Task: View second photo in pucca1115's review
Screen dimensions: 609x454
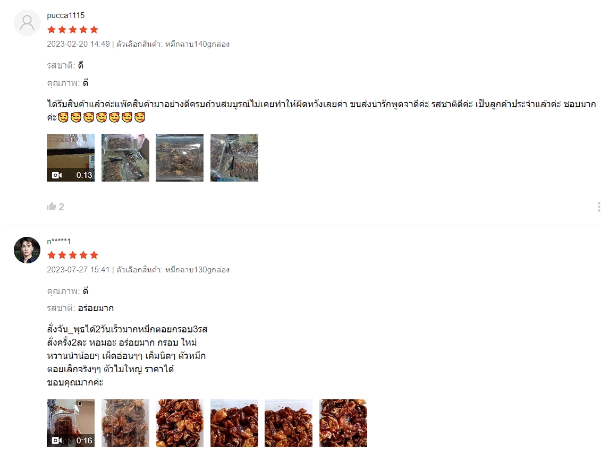Action: [125, 158]
